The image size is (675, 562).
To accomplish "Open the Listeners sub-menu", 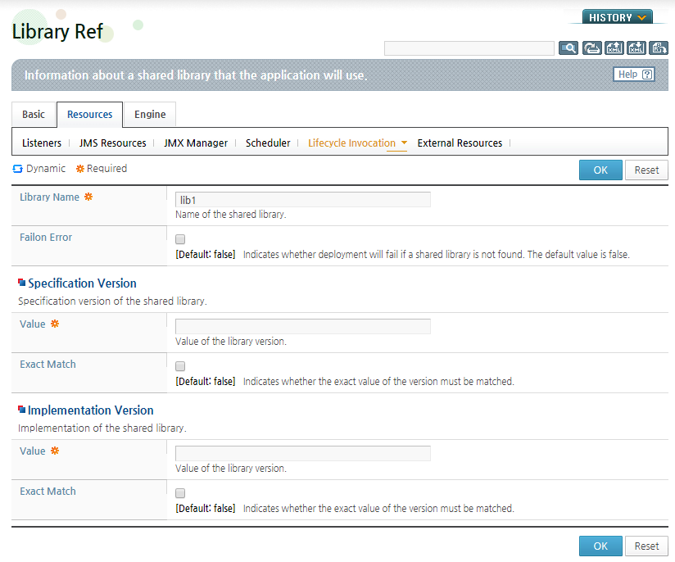I will point(42,143).
